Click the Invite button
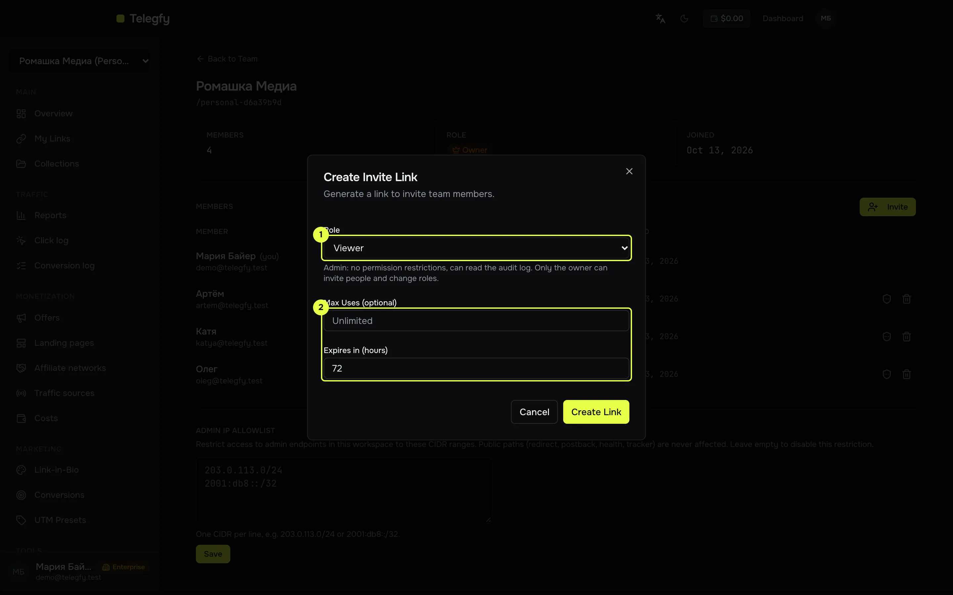 coord(887,207)
